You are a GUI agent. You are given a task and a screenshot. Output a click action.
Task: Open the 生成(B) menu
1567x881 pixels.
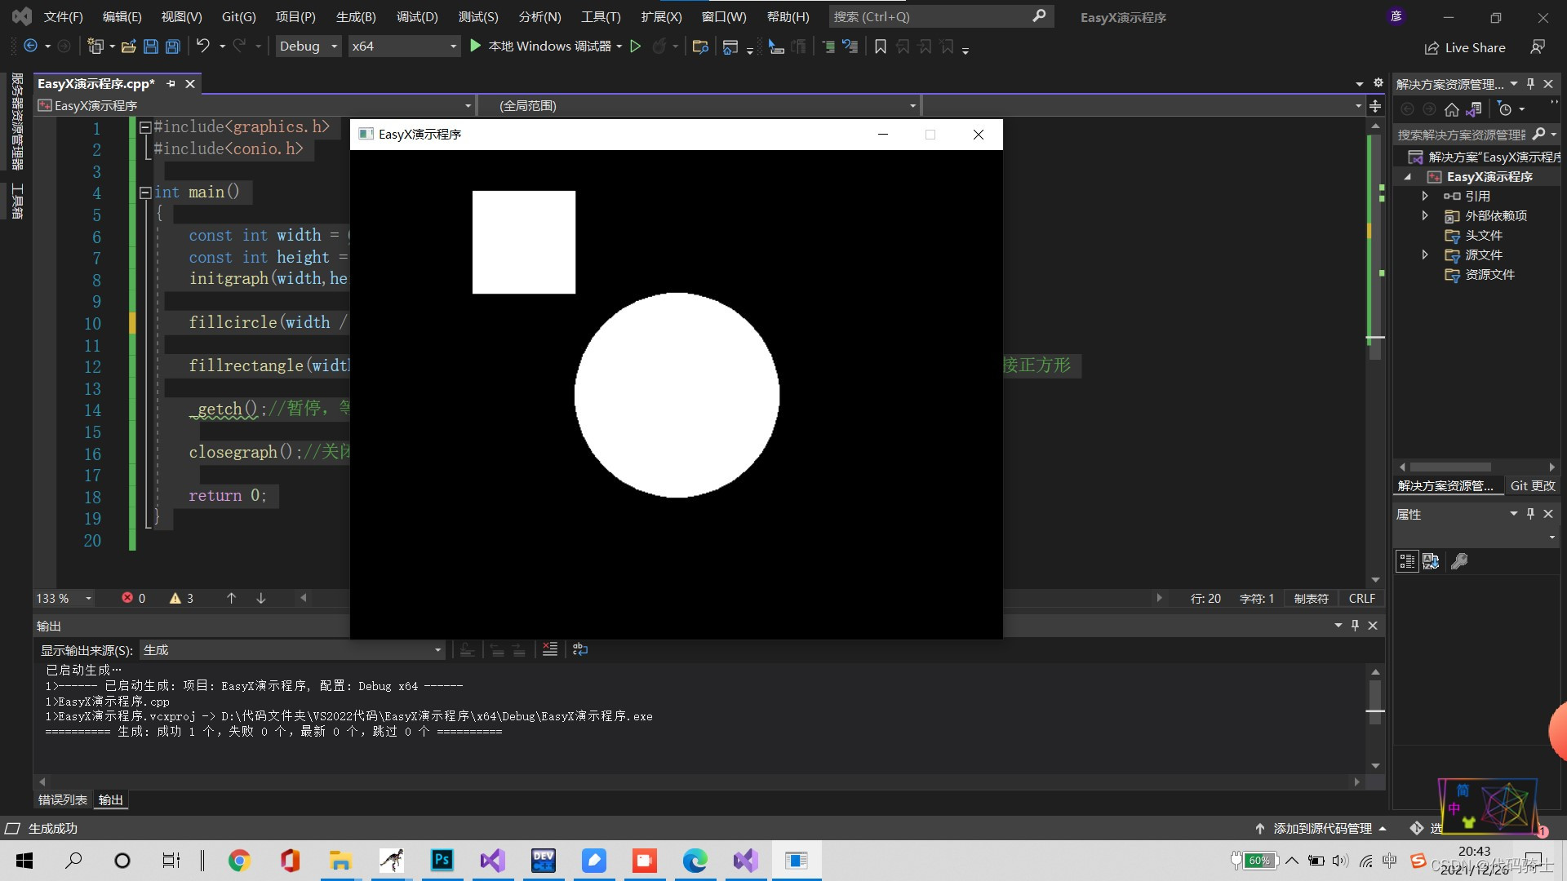[x=356, y=16]
